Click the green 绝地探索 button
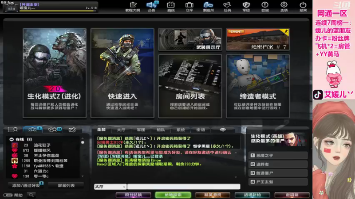Screen dimensions: 355x199 coord(173,195)
